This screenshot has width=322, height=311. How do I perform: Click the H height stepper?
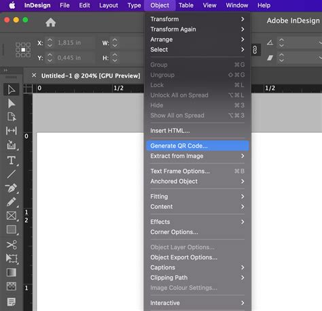coord(115,58)
